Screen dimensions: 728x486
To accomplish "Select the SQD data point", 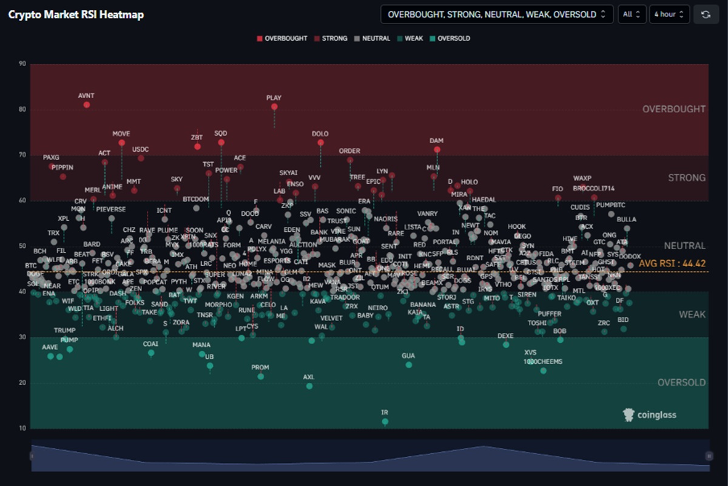I will point(221,142).
